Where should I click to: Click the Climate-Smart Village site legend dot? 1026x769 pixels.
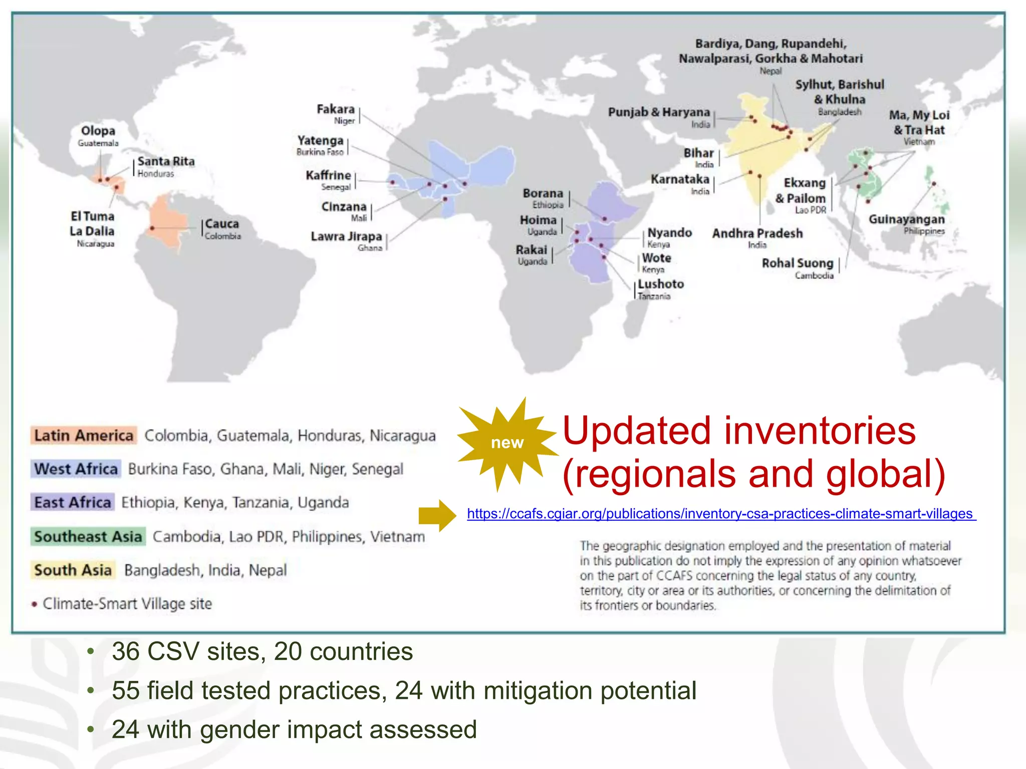coord(35,604)
